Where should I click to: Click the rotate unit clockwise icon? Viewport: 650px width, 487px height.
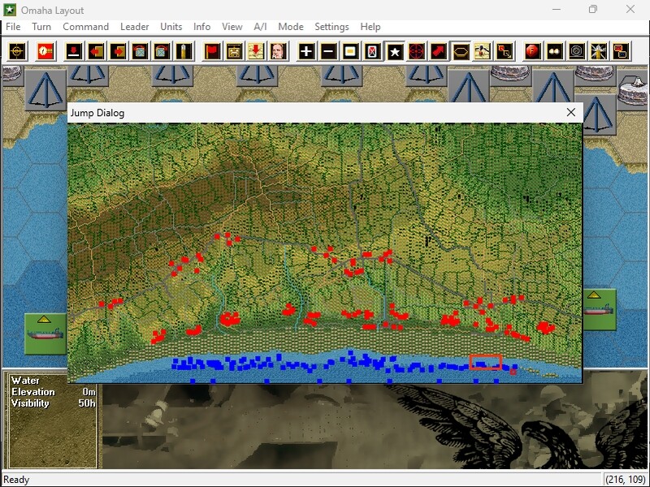162,51
